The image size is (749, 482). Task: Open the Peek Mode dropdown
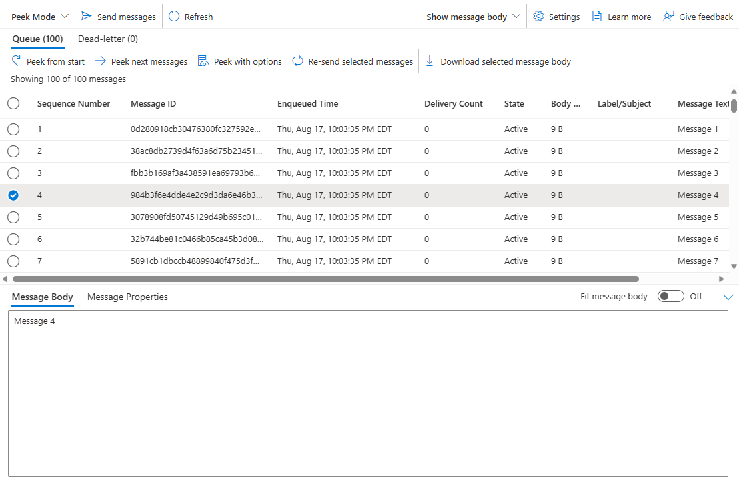coord(40,17)
